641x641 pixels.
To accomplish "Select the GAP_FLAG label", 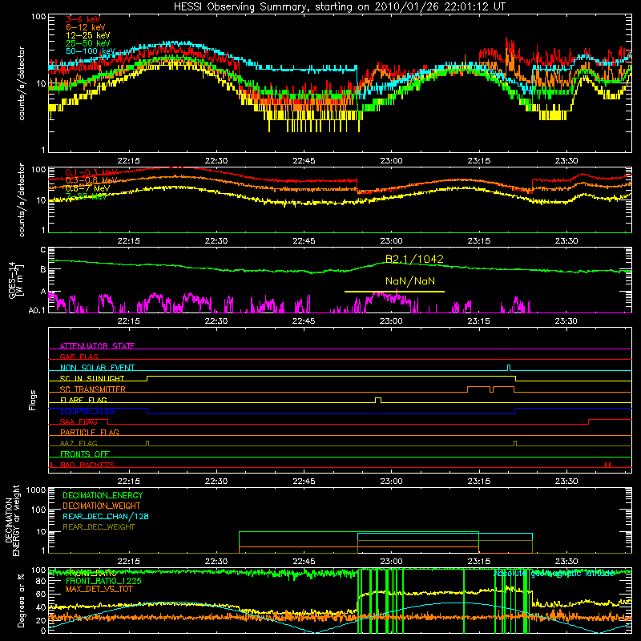I will click(x=79, y=357).
